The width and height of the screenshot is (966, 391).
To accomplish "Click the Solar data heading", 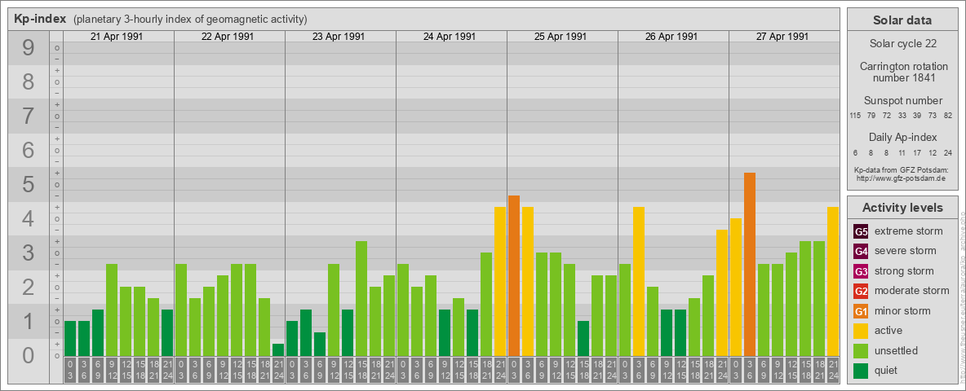I will coord(902,20).
